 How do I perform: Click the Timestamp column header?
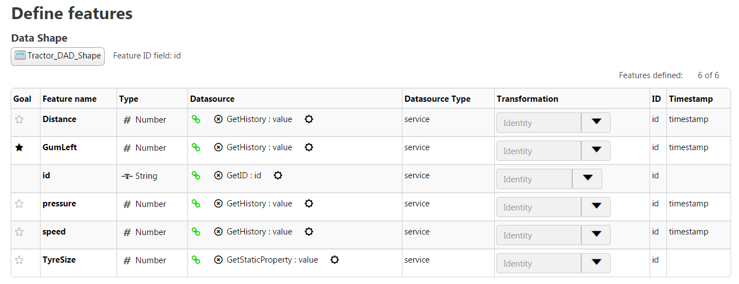click(x=691, y=99)
